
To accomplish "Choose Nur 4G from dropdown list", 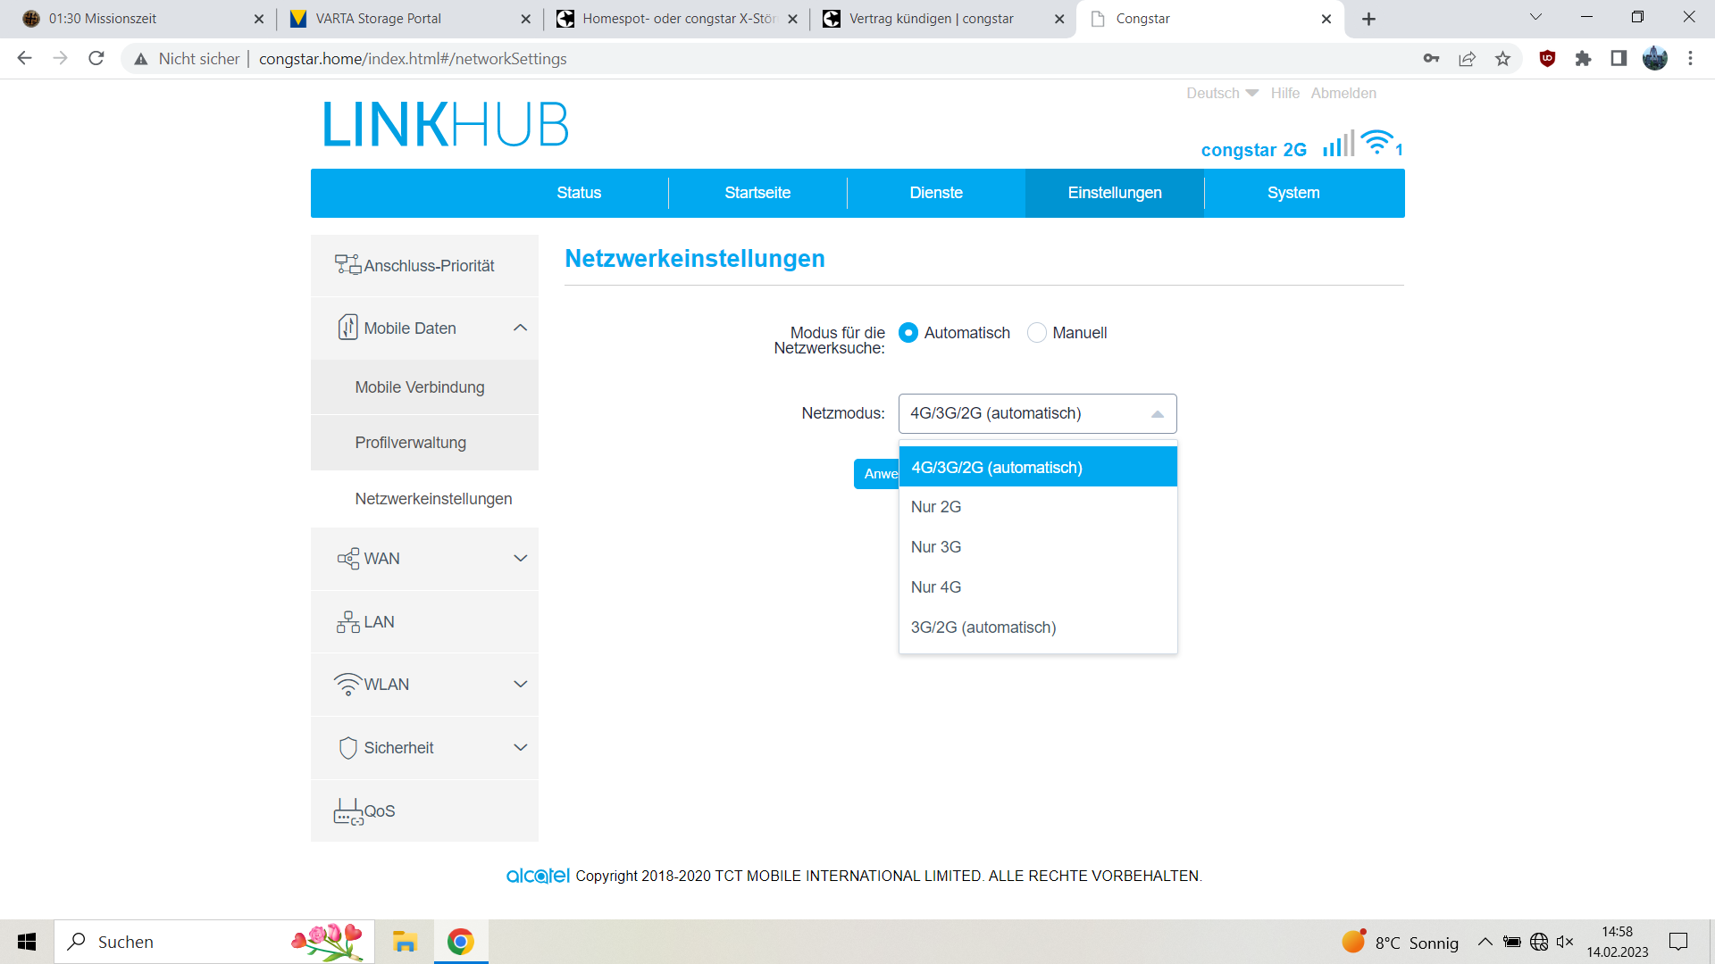I will tap(936, 586).
